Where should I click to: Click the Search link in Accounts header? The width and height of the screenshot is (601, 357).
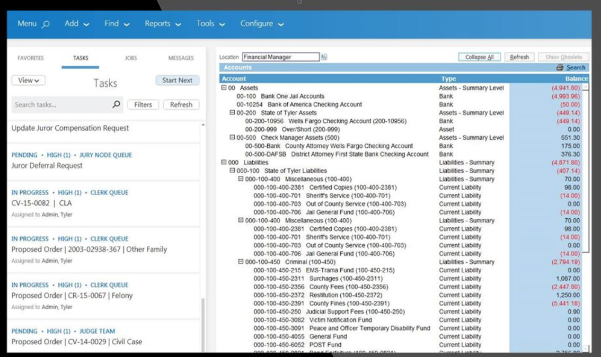[x=576, y=67]
